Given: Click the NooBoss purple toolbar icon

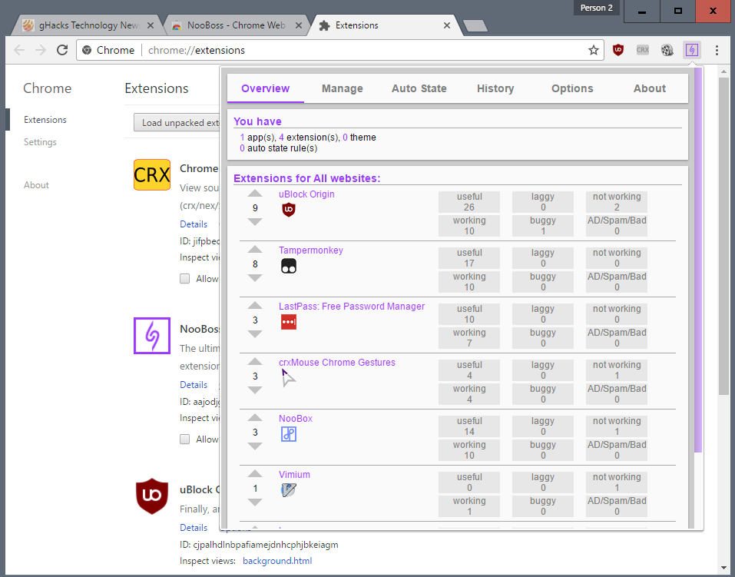Looking at the screenshot, I should point(692,50).
